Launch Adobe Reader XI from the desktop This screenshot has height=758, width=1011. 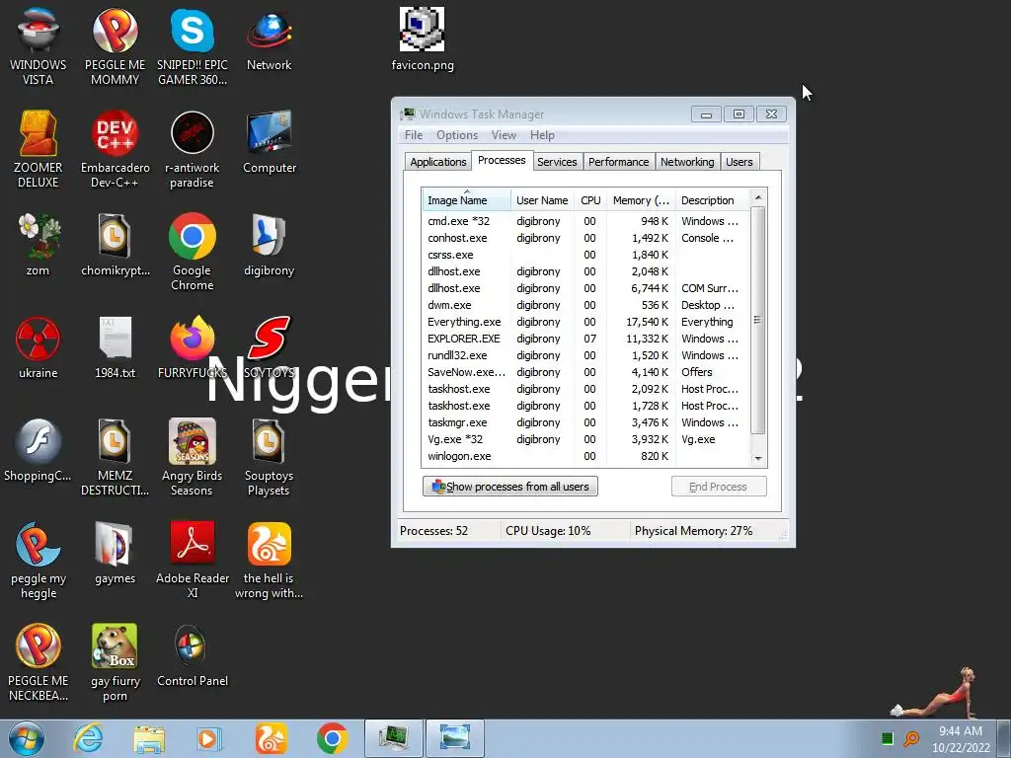pyautogui.click(x=193, y=561)
